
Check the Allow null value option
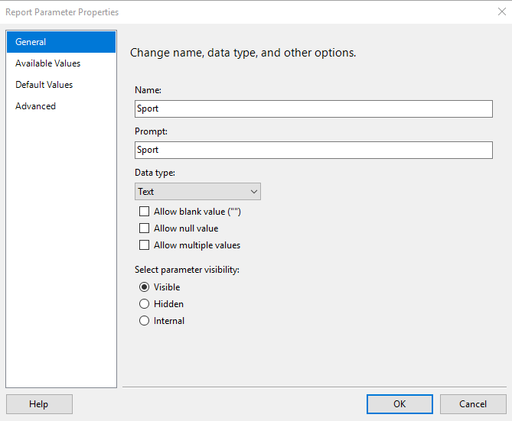[144, 228]
